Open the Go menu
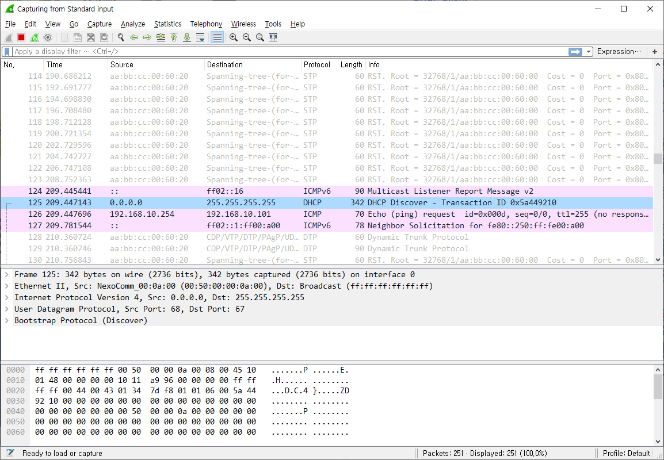 click(x=74, y=24)
